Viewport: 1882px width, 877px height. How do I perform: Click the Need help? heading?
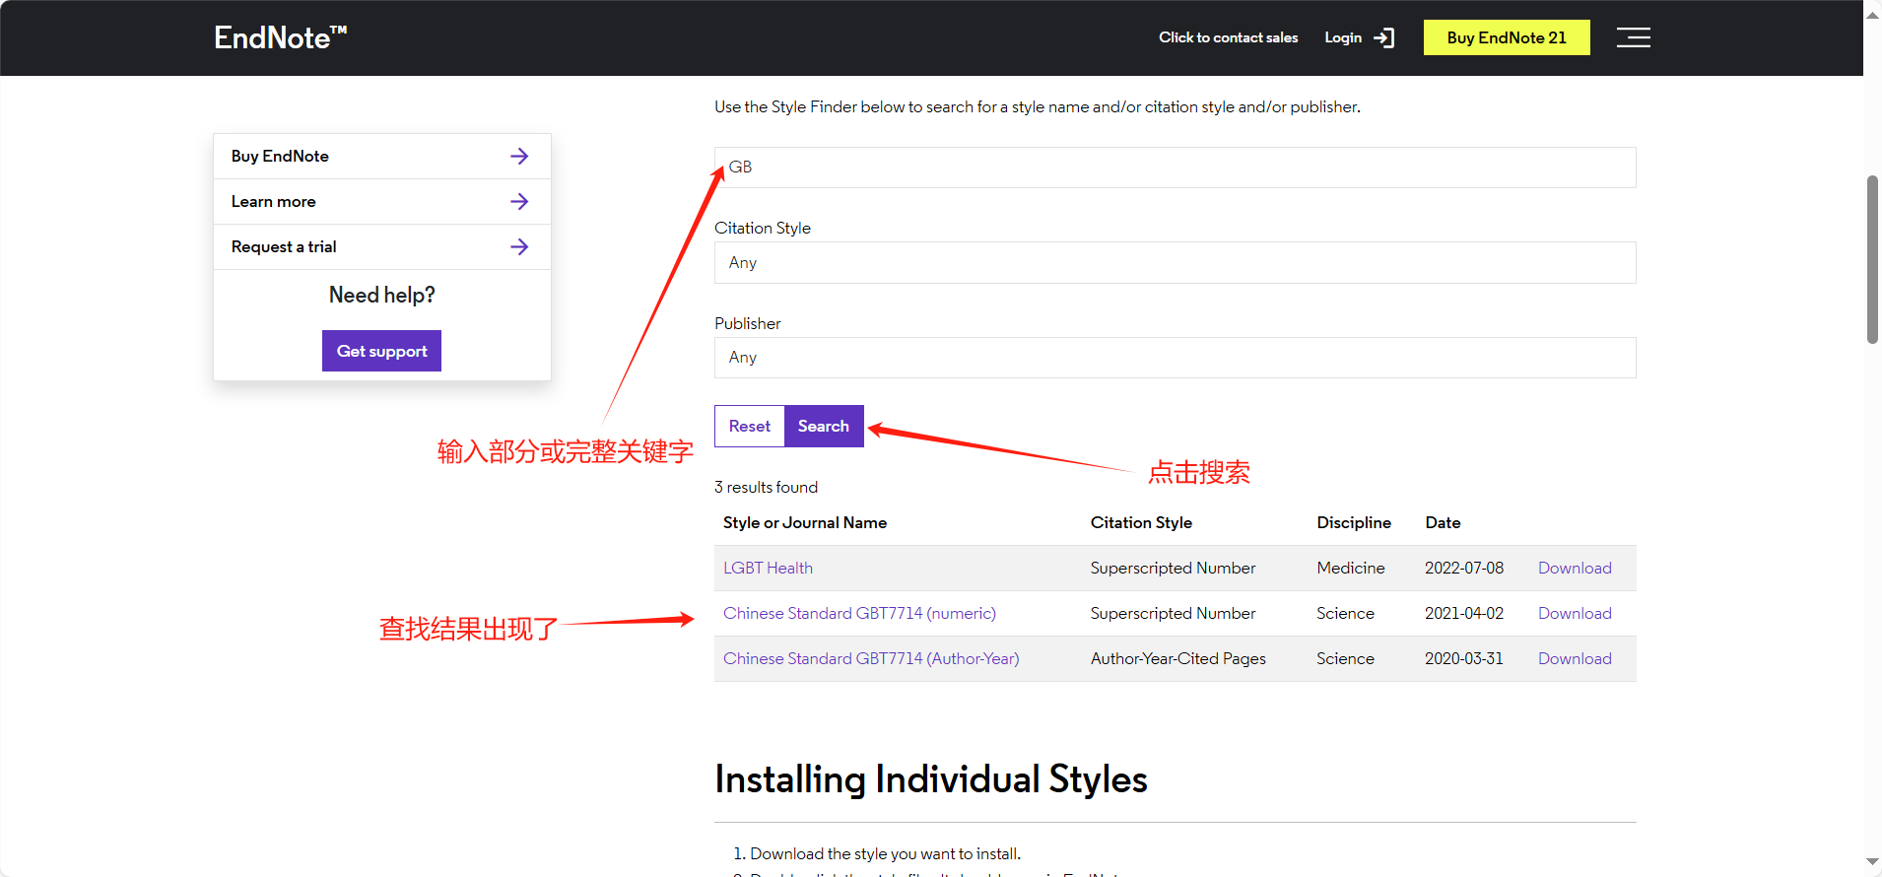tap(382, 295)
